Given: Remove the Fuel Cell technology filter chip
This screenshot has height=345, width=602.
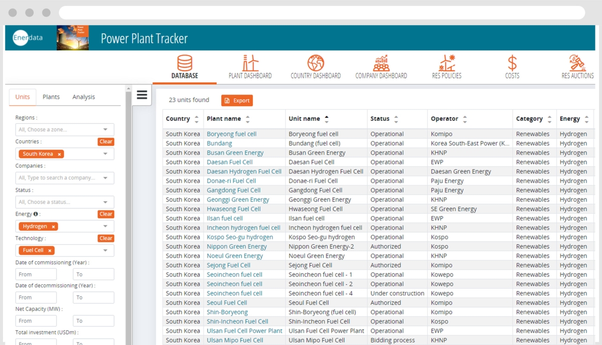Looking at the screenshot, I should [49, 250].
